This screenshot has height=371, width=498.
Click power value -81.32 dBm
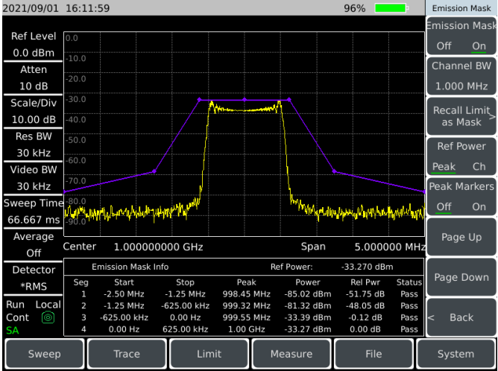point(308,305)
